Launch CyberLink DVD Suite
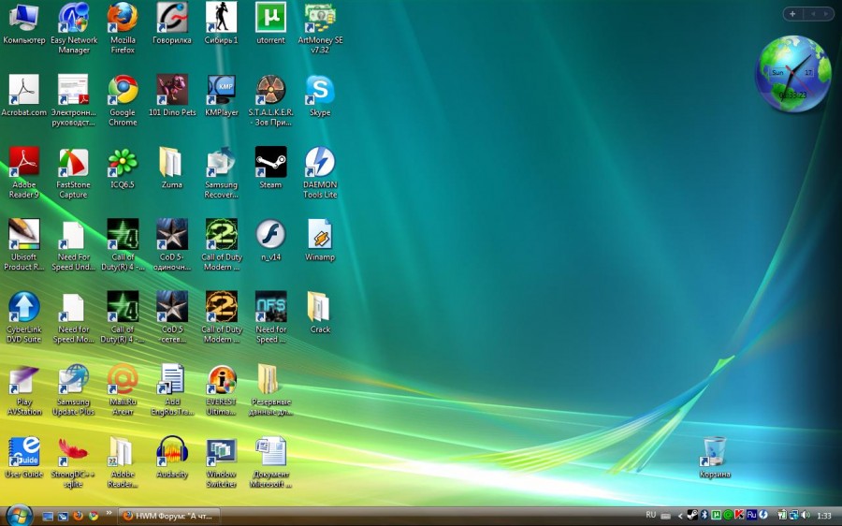 [23, 317]
